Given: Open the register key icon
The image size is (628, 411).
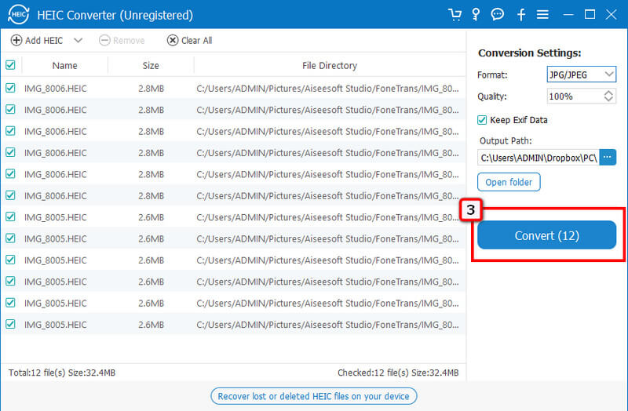Looking at the screenshot, I should pos(476,15).
